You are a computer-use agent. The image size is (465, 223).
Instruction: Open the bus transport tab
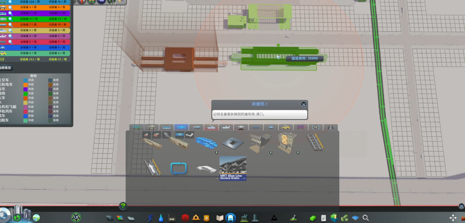pyautogui.click(x=137, y=127)
